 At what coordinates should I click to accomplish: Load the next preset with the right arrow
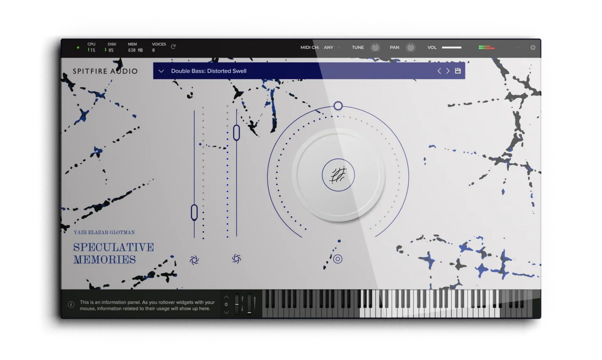(x=448, y=71)
